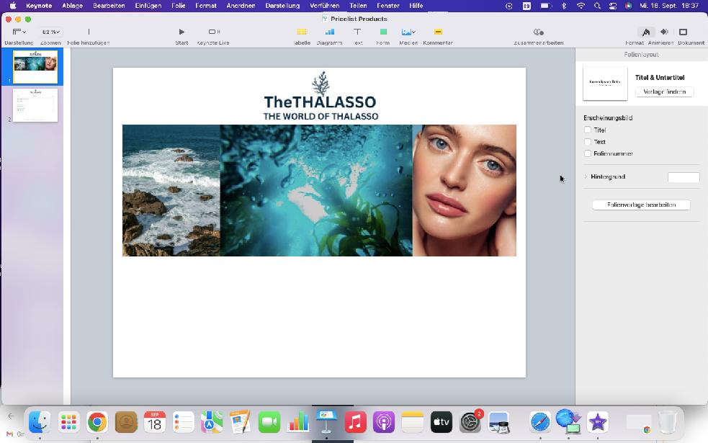
Task: Open the Anordnen menu
Action: 241,6
